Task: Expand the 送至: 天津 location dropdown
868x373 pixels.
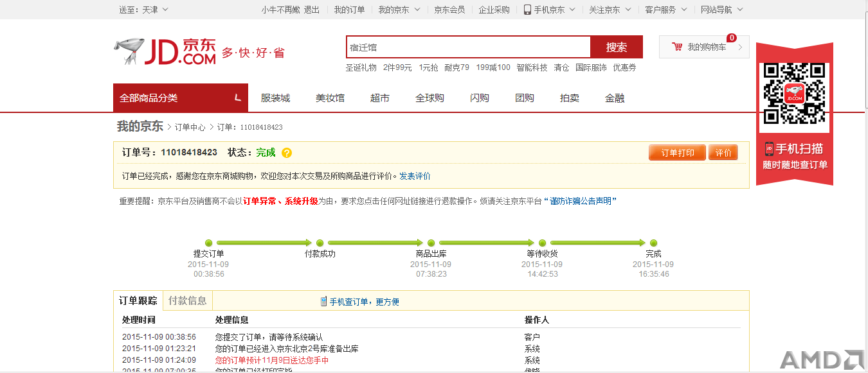Action: (x=143, y=10)
